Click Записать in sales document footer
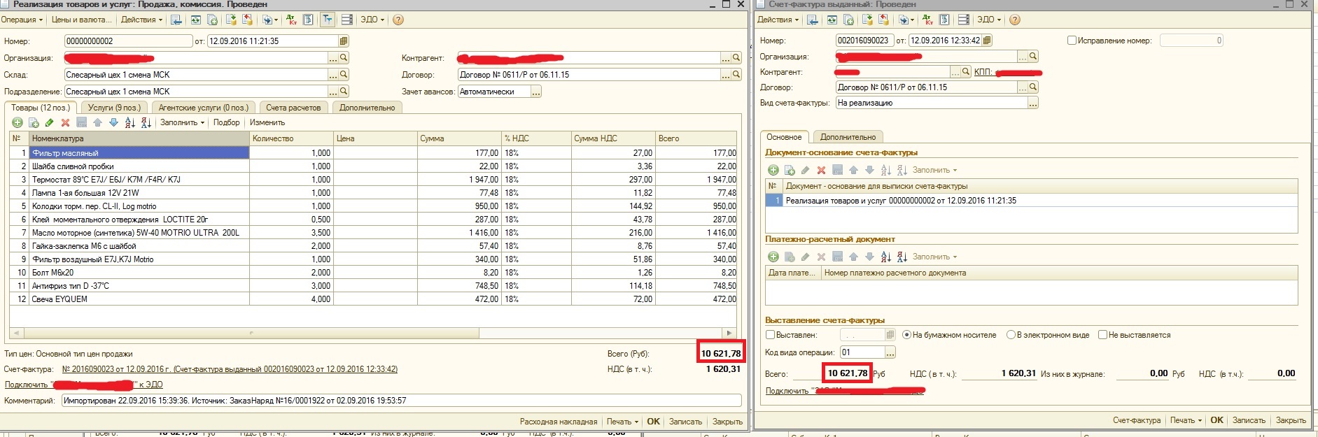 (x=685, y=422)
